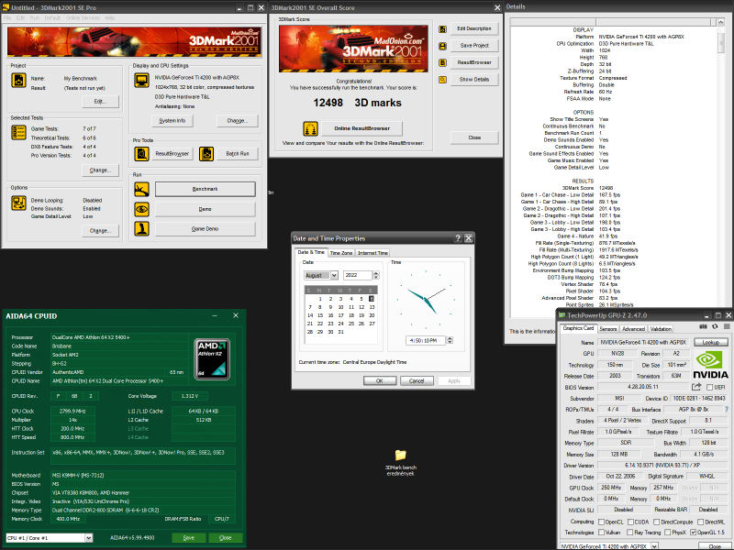Click the monitor icon in Display and CPU Settings
Screen dimensions: 734x550
click(x=142, y=81)
